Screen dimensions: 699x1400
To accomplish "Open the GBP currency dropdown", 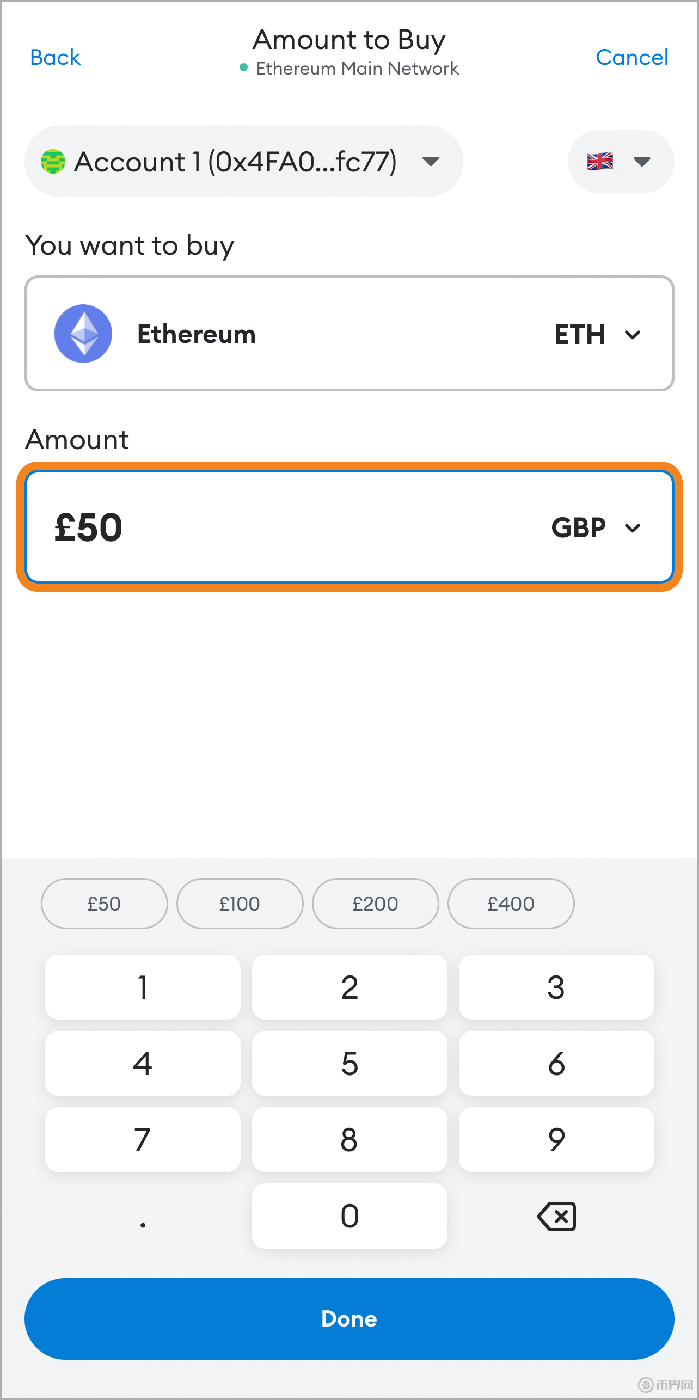I will [x=596, y=527].
